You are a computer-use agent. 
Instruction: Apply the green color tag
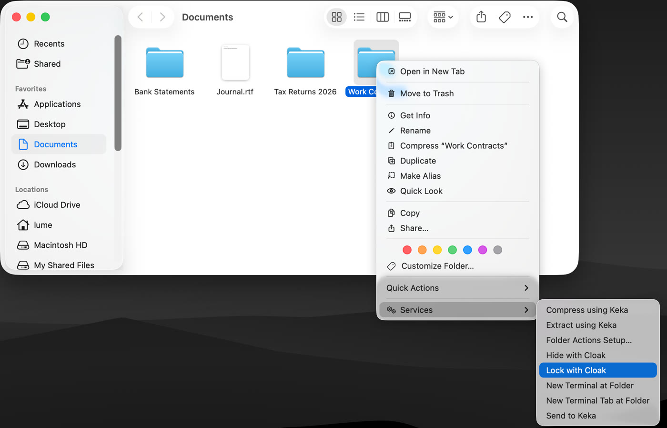tap(453, 250)
